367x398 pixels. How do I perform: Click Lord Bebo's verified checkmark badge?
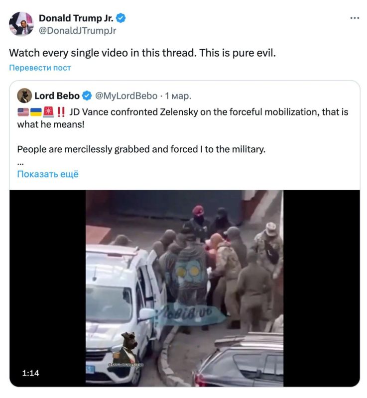87,96
